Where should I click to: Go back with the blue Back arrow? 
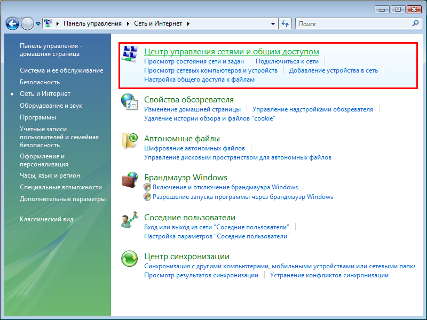pyautogui.click(x=12, y=23)
